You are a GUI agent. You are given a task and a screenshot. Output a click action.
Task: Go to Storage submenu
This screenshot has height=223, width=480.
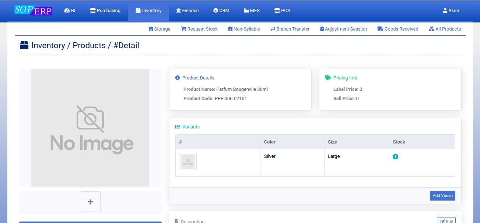(x=160, y=29)
